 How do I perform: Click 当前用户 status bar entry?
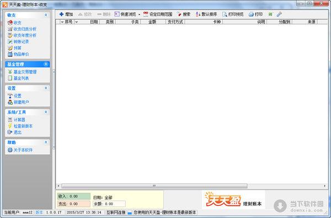coord(18,212)
